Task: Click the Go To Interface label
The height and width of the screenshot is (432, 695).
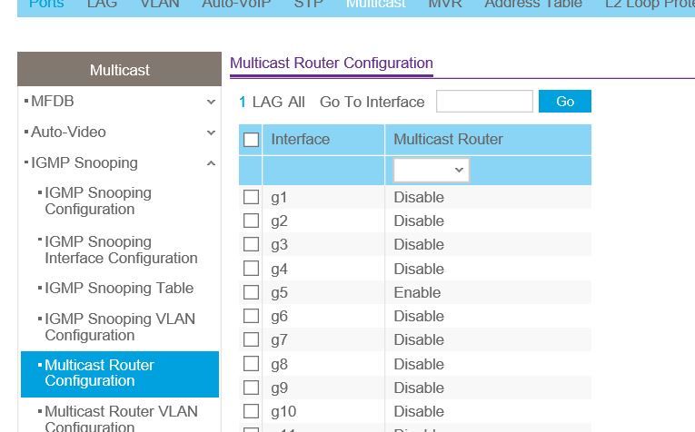Action: (372, 103)
